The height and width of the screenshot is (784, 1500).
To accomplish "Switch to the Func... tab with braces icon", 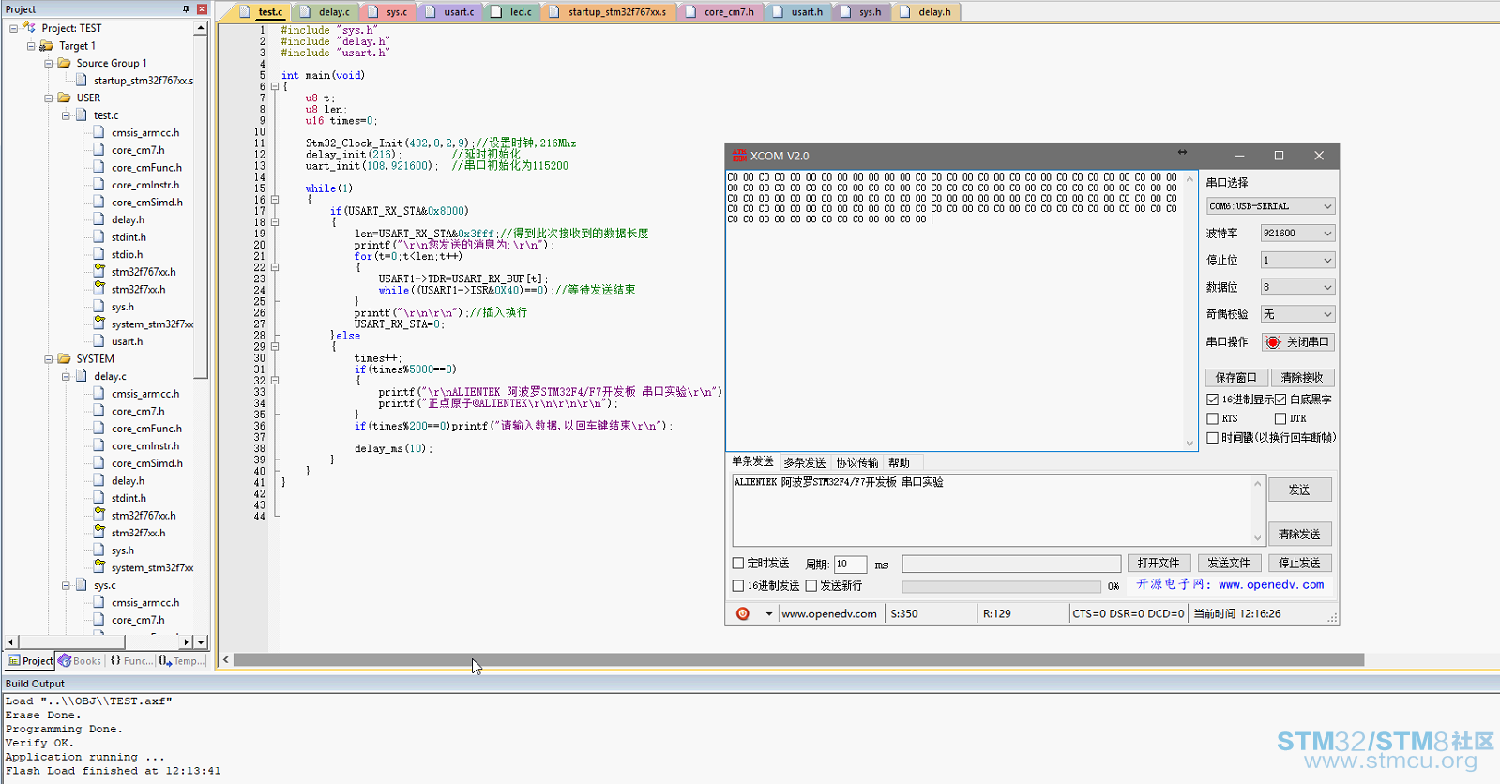I will (116, 660).
